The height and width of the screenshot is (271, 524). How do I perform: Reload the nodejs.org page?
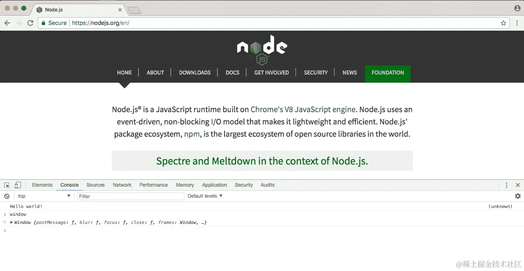tap(30, 23)
